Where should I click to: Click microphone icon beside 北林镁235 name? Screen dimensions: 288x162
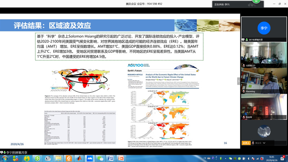(x=243, y=66)
